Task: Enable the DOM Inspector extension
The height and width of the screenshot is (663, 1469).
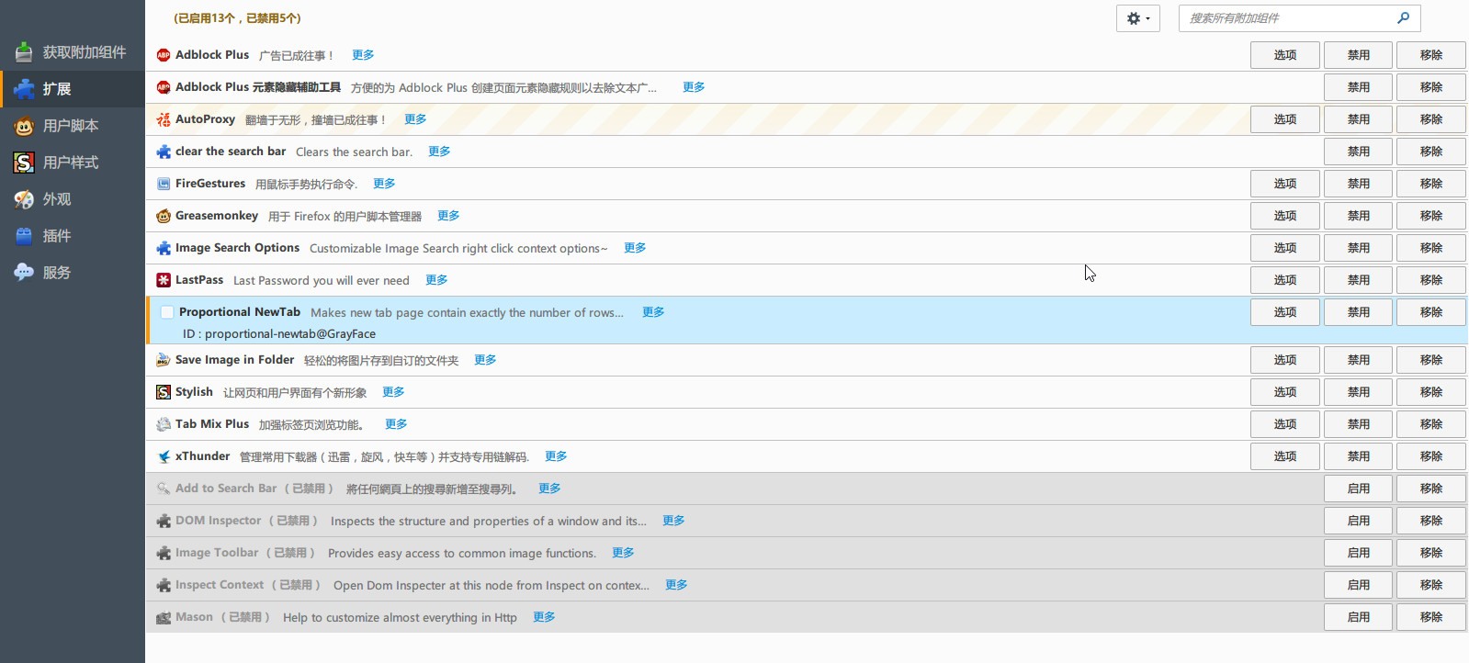Action: [x=1358, y=521]
